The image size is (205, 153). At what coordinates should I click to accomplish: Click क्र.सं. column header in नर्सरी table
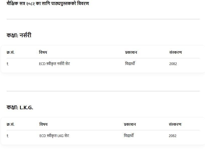coord(11,52)
